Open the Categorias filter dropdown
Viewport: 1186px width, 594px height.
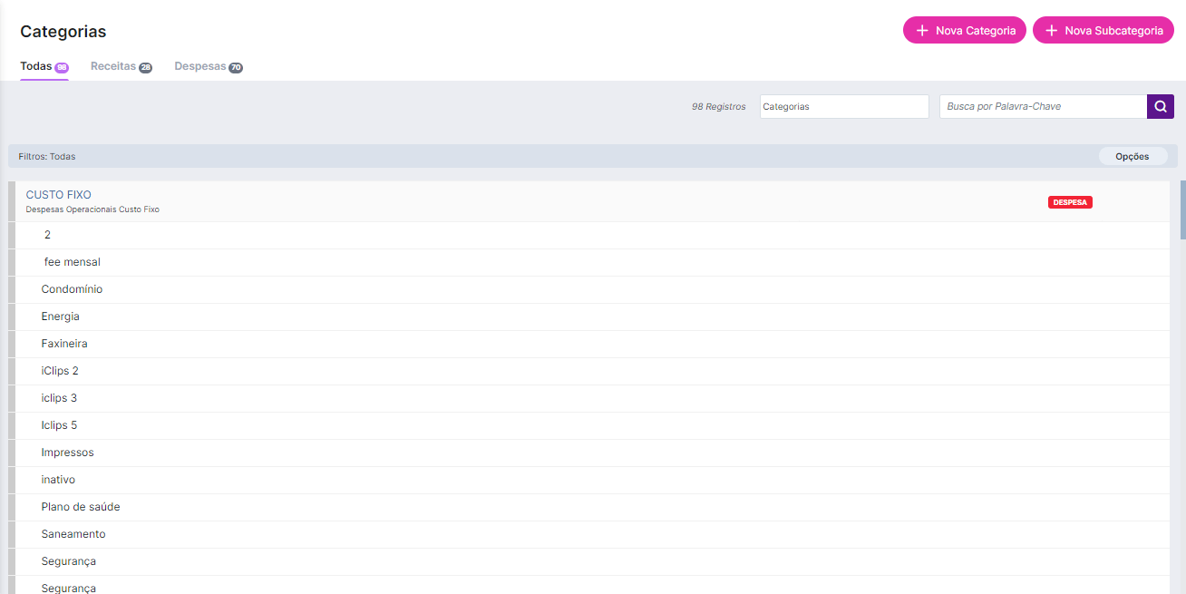coord(843,106)
